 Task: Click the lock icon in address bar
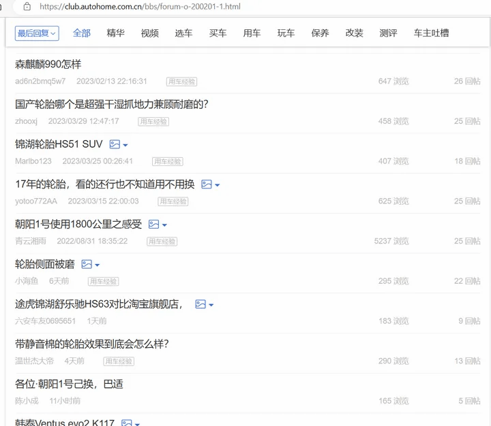pyautogui.click(x=27, y=7)
